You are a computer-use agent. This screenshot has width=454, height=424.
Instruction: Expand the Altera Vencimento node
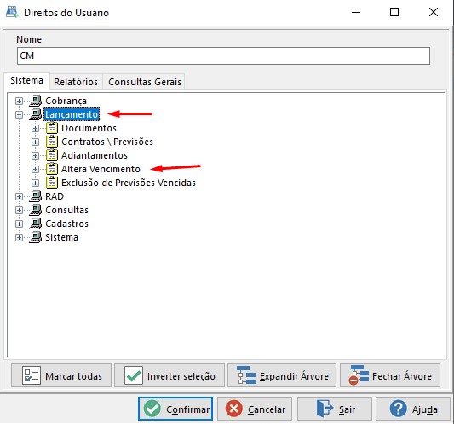35,169
